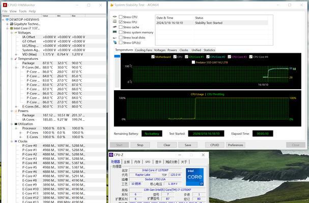The height and width of the screenshot is (203, 309).
Task: Collapse the Utilization section
Action: pos(12,124)
